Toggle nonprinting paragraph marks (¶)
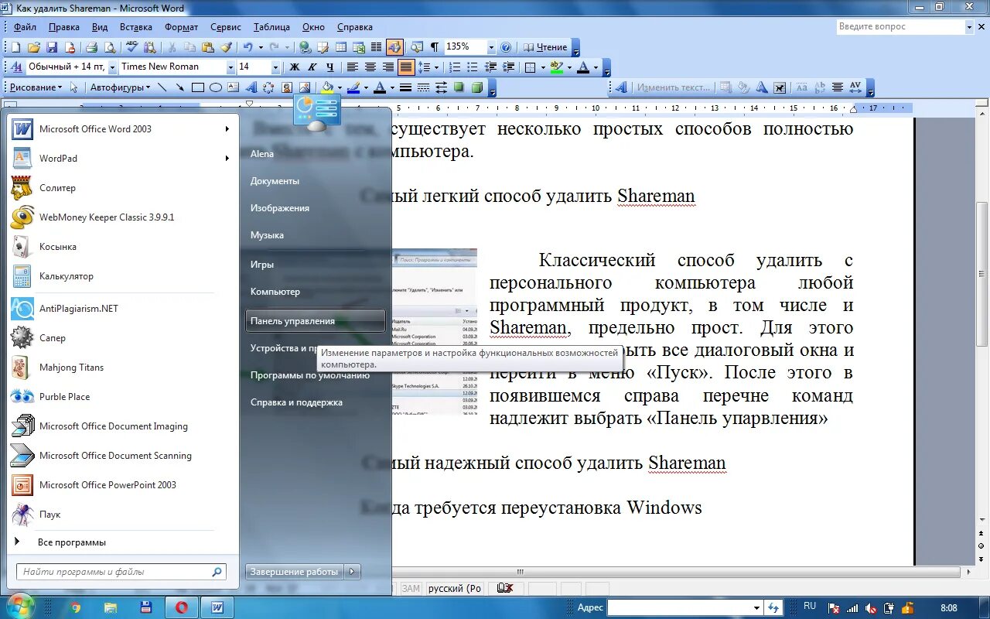Viewport: 990px width, 619px height. 435,47
